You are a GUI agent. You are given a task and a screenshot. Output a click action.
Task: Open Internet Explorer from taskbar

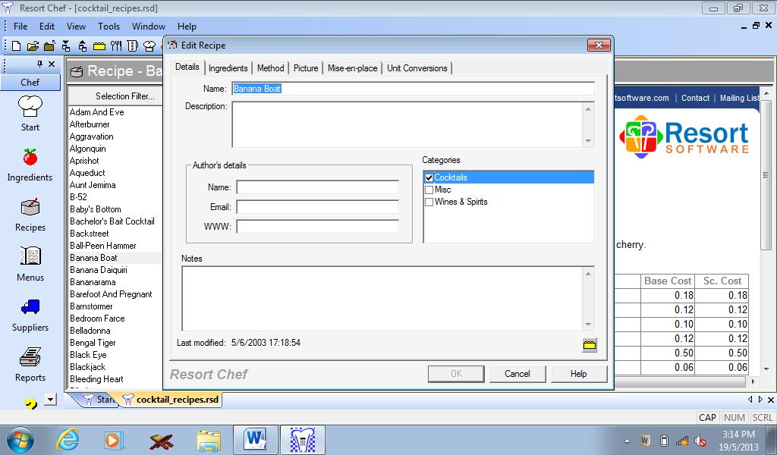pyautogui.click(x=68, y=440)
